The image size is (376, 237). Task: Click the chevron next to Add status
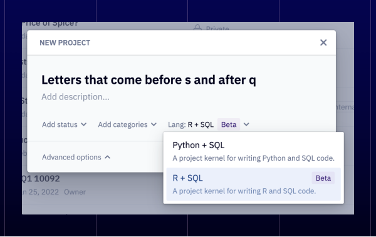pos(84,124)
